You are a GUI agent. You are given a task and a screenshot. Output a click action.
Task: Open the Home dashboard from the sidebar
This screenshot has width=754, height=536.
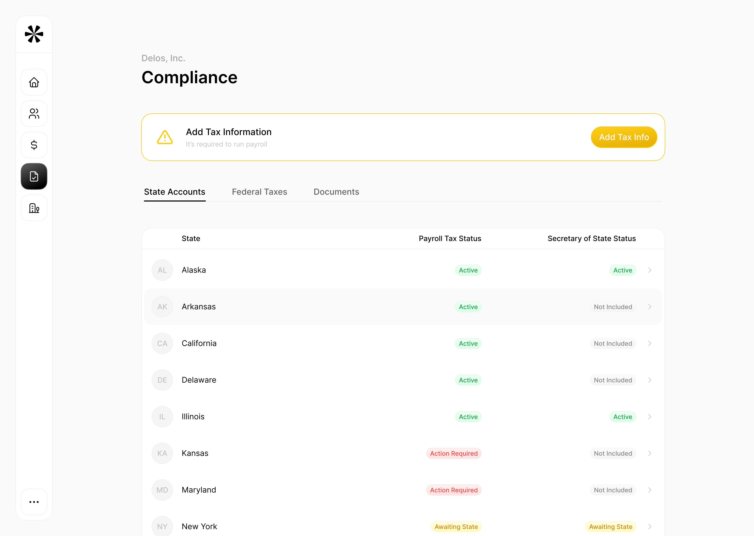tap(34, 82)
